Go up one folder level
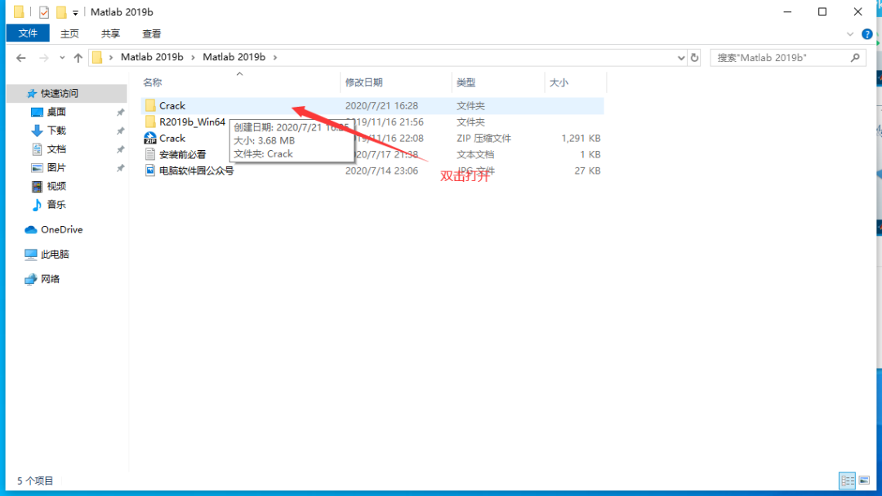Image resolution: width=882 pixels, height=496 pixels. (78, 57)
